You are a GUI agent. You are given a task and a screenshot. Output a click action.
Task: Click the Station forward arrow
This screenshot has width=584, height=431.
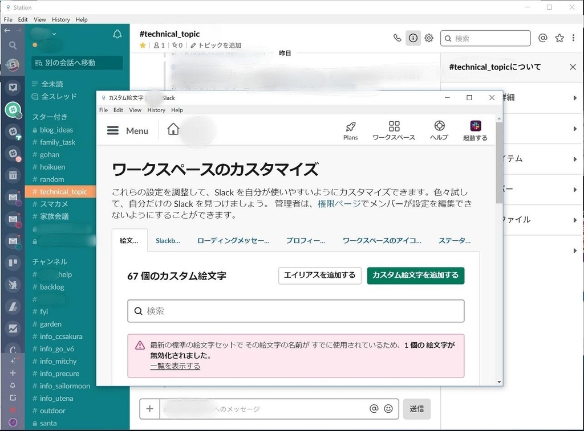[x=19, y=30]
